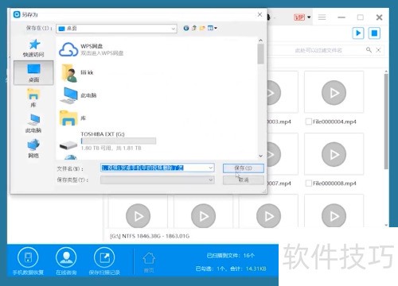The width and height of the screenshot is (398, 286).
Task: Select This PC in places bar
Action: [33, 123]
